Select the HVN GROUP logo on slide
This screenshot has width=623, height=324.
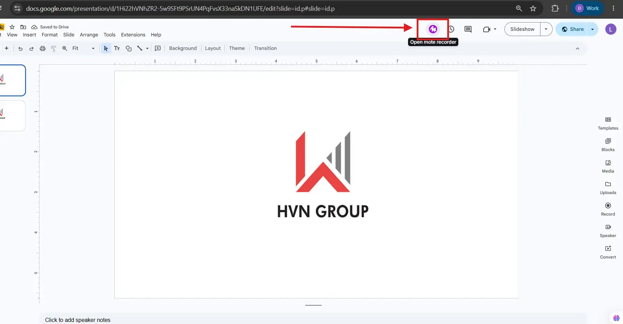323,175
